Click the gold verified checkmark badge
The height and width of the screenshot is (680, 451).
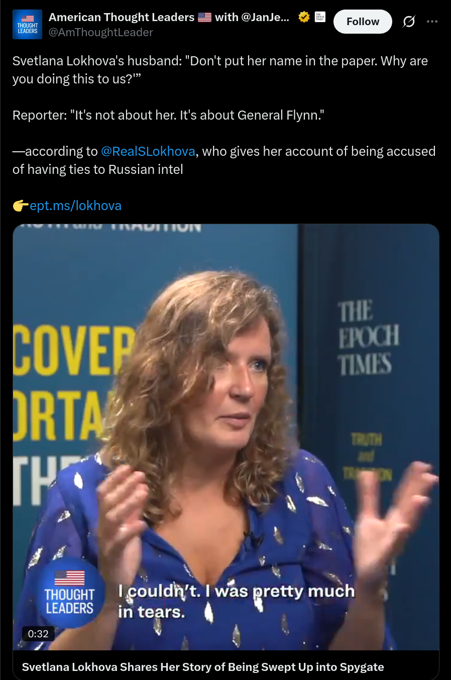[x=303, y=17]
